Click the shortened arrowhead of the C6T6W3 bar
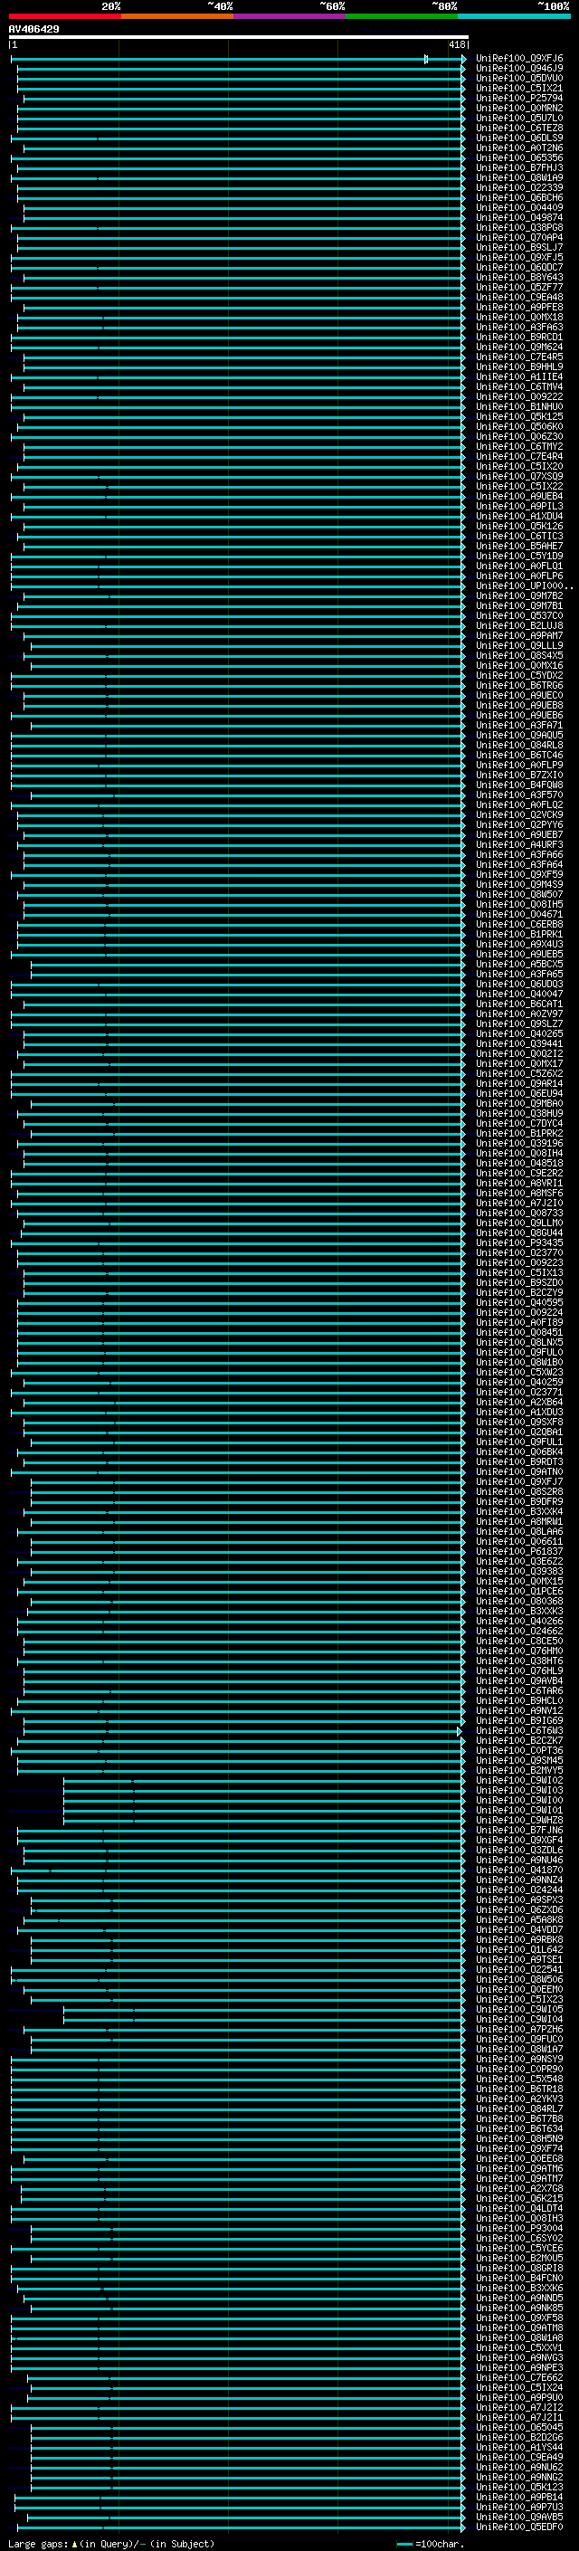The width and height of the screenshot is (579, 2551). pyautogui.click(x=460, y=1731)
